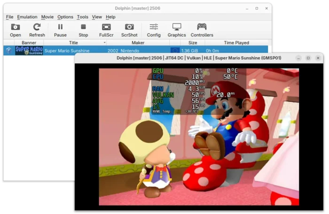Expand the View menu

click(x=97, y=17)
